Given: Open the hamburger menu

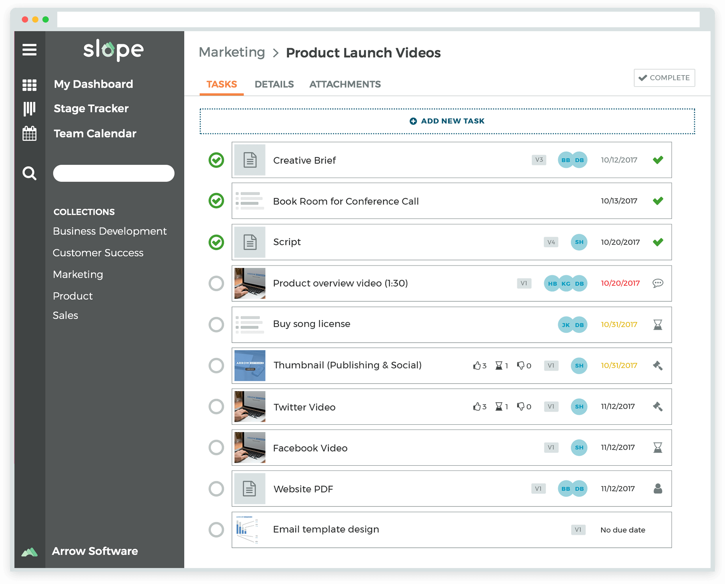Looking at the screenshot, I should (30, 50).
